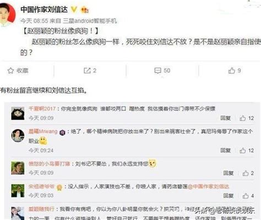This screenshot has width=261, height=220.
Task: Reply (回复) to the 刘书记不要怂 comment
Action: click(229, 173)
